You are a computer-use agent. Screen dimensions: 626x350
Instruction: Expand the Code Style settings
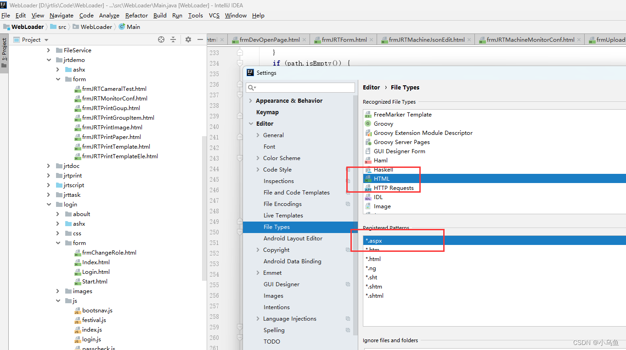coord(258,170)
